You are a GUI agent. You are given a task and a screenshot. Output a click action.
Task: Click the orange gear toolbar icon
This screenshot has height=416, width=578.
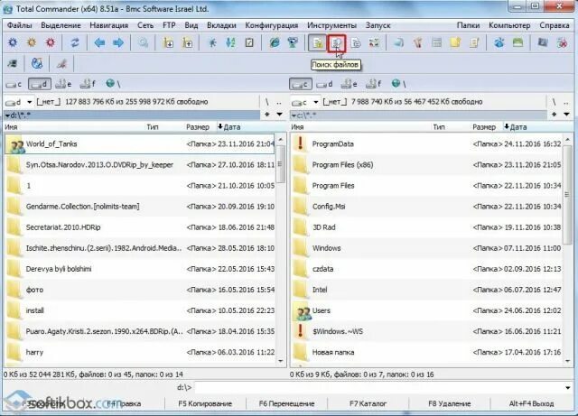pos(32,42)
